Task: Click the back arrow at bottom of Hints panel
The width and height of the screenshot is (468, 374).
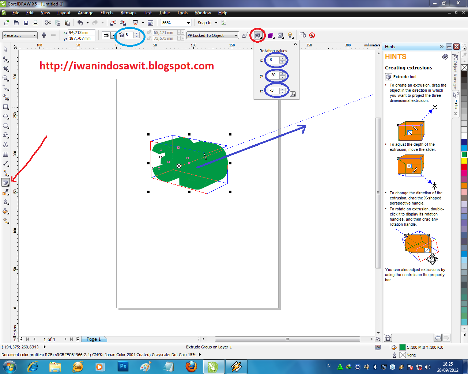Action: click(x=438, y=338)
